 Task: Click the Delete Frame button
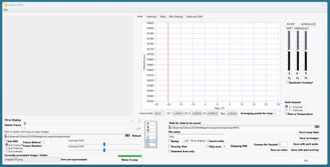tap(13, 125)
